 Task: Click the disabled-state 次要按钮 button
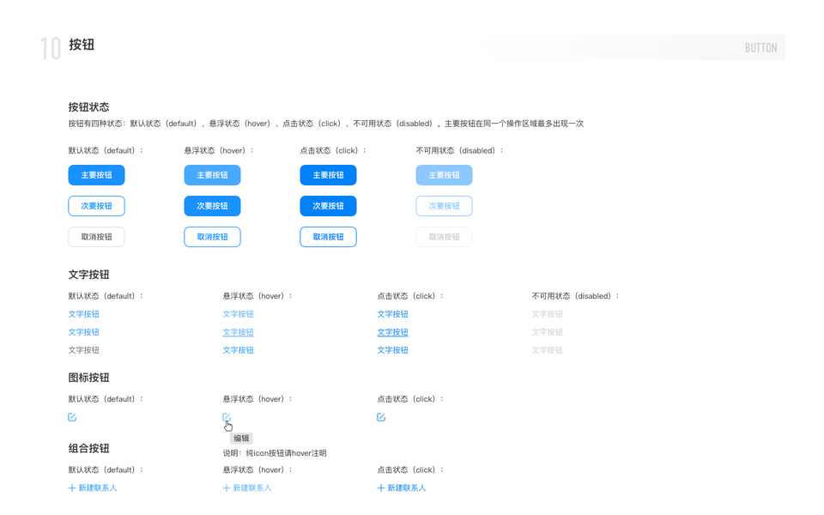(444, 206)
